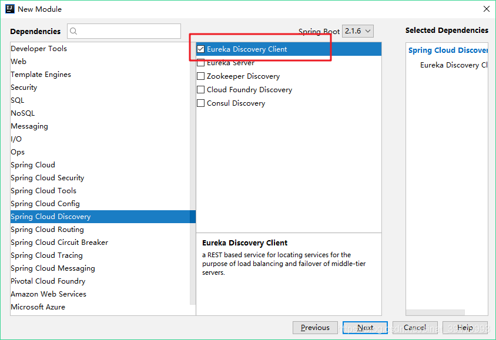Open Spring Cloud Messaging category
This screenshot has height=340, width=496.
(100, 268)
